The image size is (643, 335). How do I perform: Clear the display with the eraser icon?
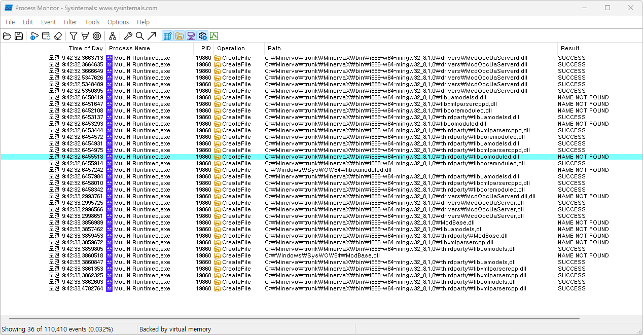(x=58, y=36)
